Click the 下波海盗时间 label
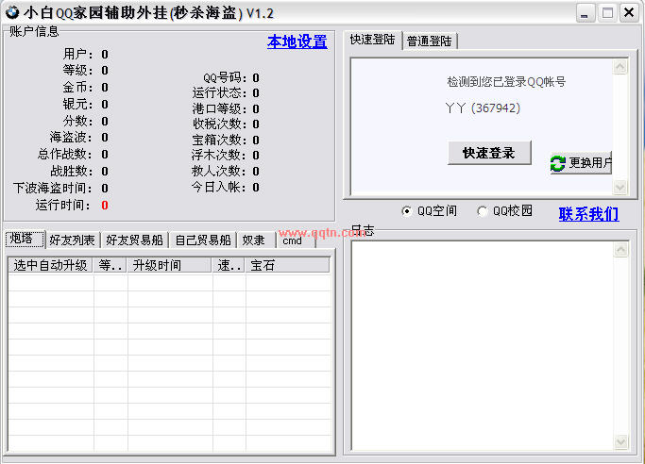Viewport: 645px width, 464px height. (x=53, y=188)
